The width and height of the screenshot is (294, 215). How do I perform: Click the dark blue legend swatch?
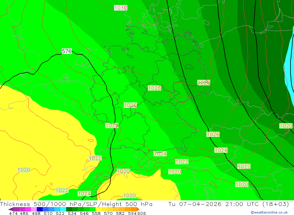point(40,209)
